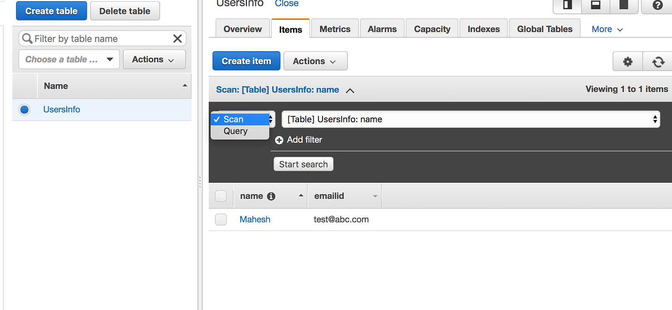Screen dimensions: 672x310
Task: Switch to the Items tab
Action: pyautogui.click(x=291, y=29)
